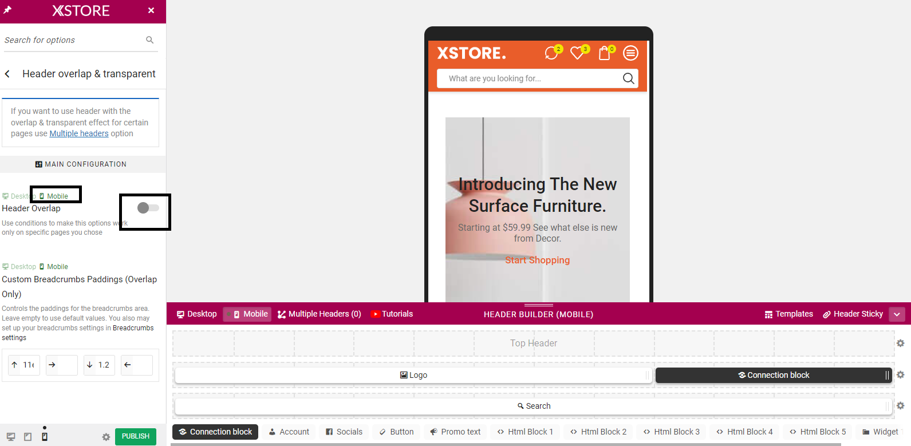Screen dimensions: 911x446
Task: Switch preview to desktop device icon
Action: pos(11,436)
